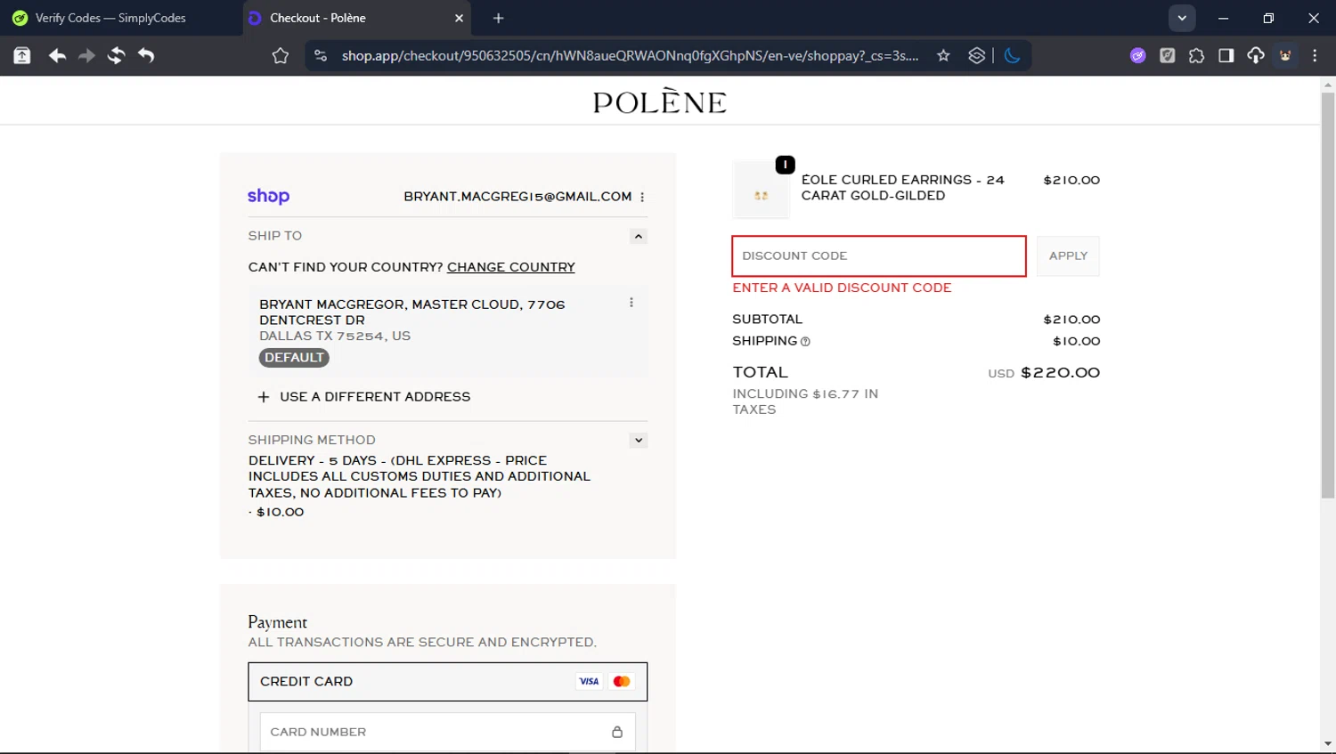Expand the Shipping Method section
The height and width of the screenshot is (754, 1336).
click(x=639, y=441)
